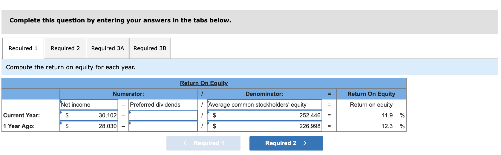Viewport: 501px width, 155px height.
Task: Click the Current Year return value 11.9
Action: click(x=365, y=115)
